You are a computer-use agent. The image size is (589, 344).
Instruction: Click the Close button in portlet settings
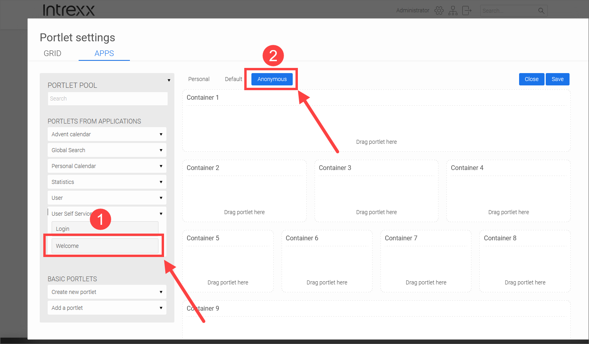[x=531, y=79]
